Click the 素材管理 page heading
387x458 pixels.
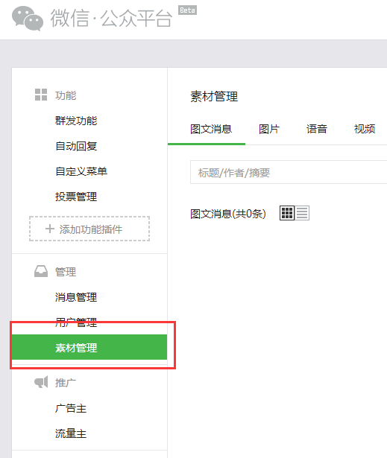(x=214, y=96)
